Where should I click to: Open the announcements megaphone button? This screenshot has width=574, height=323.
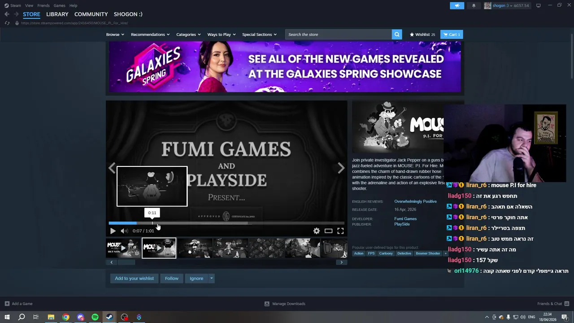pyautogui.click(x=457, y=5)
